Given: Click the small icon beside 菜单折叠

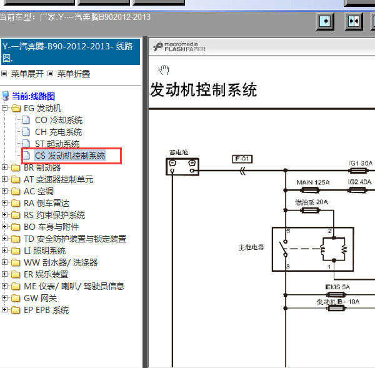Looking at the screenshot, I should [x=50, y=73].
